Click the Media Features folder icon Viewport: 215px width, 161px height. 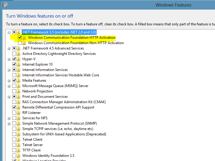click(18, 80)
